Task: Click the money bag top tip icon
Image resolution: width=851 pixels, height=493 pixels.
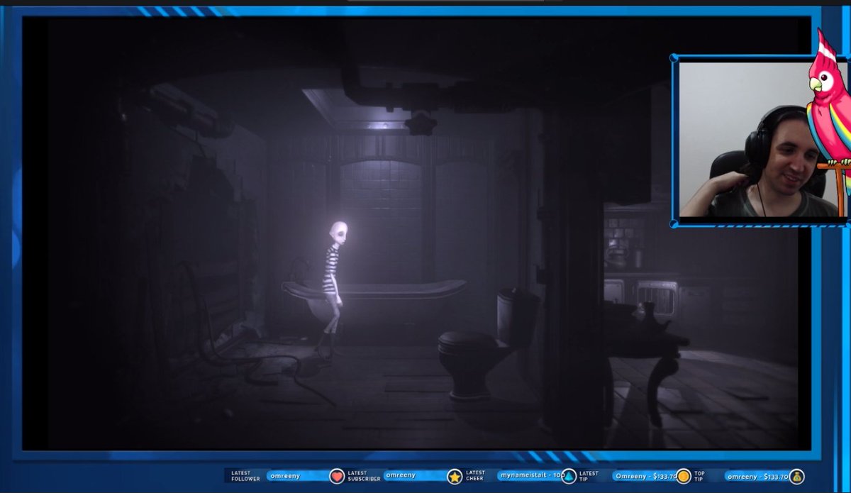Action: click(x=796, y=477)
